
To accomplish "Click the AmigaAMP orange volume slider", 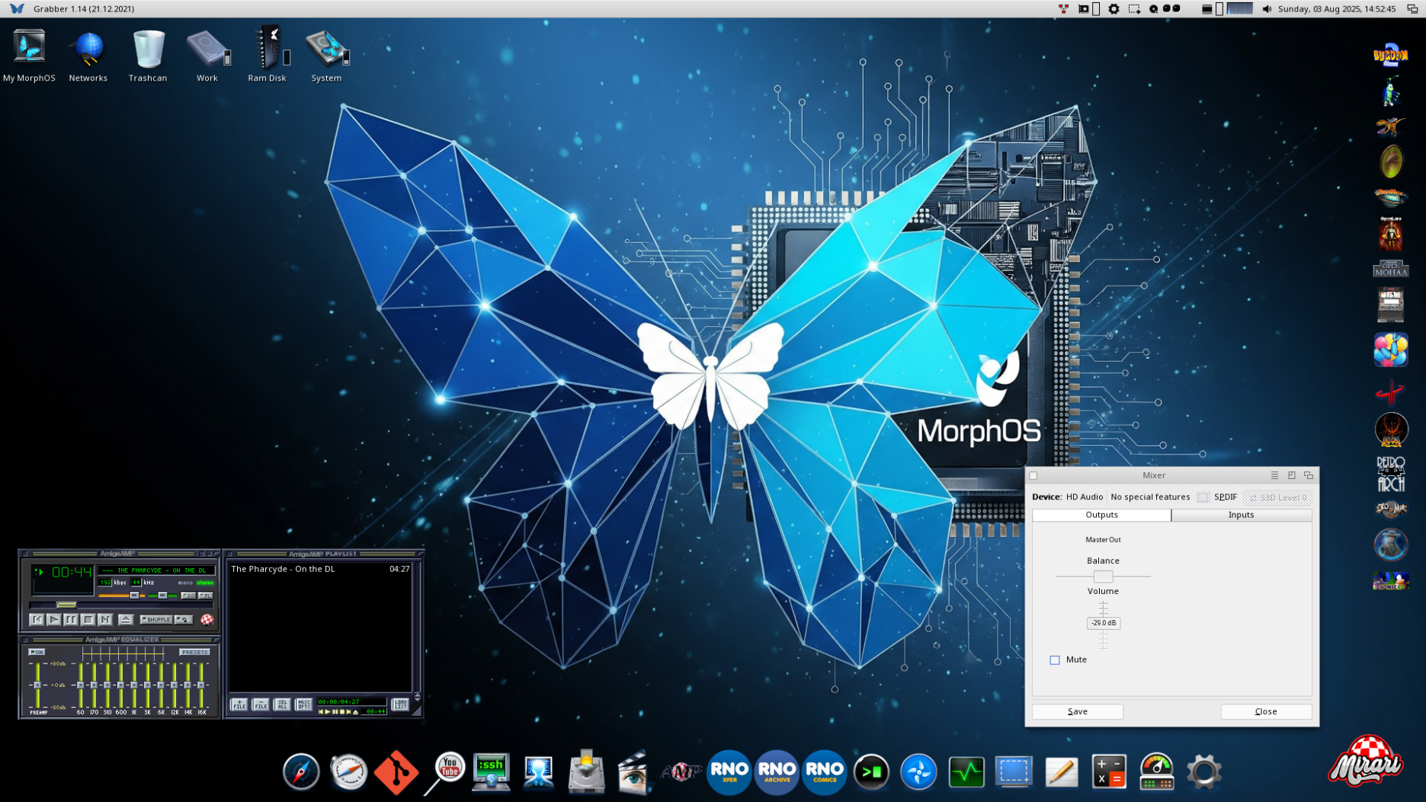I will pyautogui.click(x=121, y=596).
